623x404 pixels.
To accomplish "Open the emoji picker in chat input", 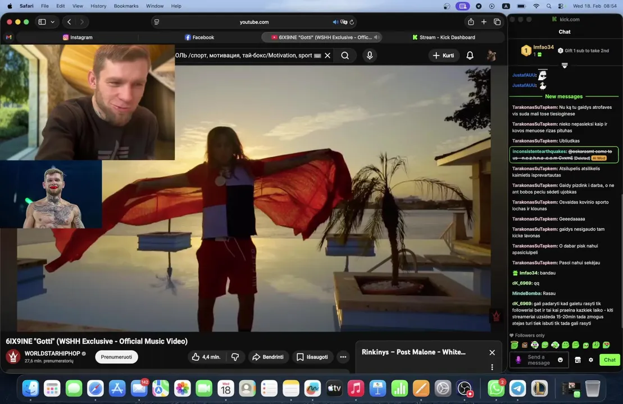I will tap(560, 360).
